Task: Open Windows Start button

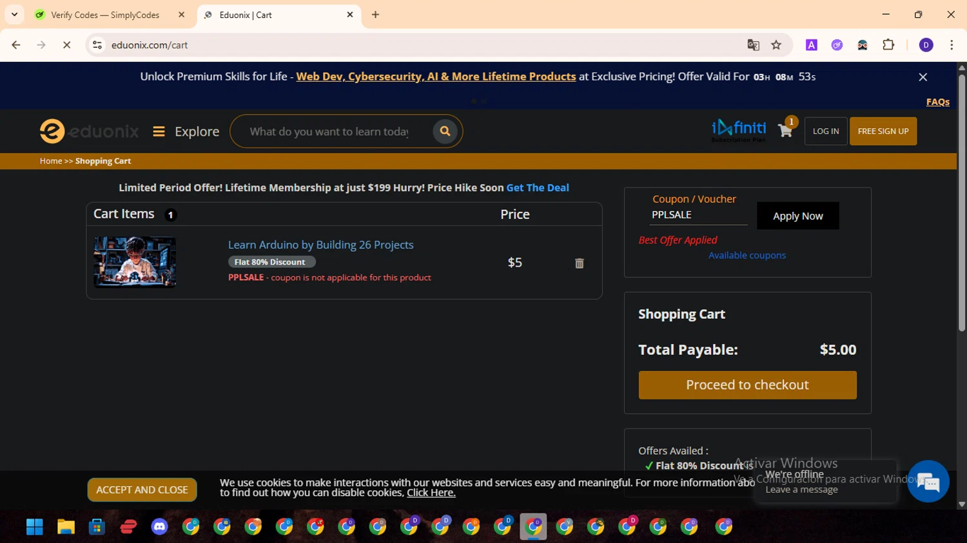Action: (x=34, y=527)
